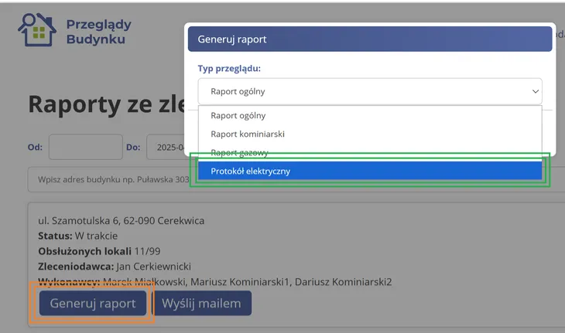
Task: Click the Przeglądy Budynku logo text
Action: point(99,32)
